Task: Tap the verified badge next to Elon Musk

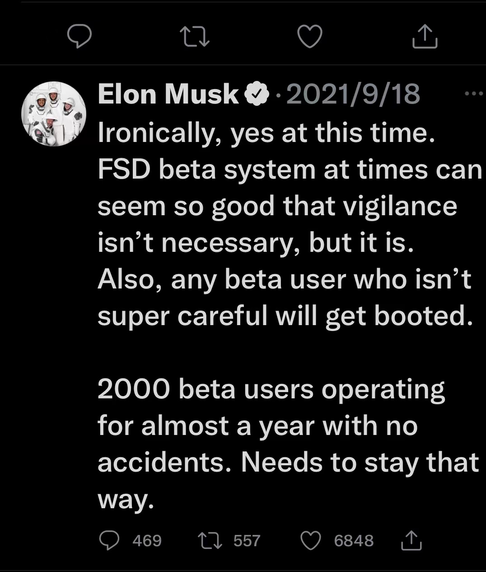Action: click(257, 95)
